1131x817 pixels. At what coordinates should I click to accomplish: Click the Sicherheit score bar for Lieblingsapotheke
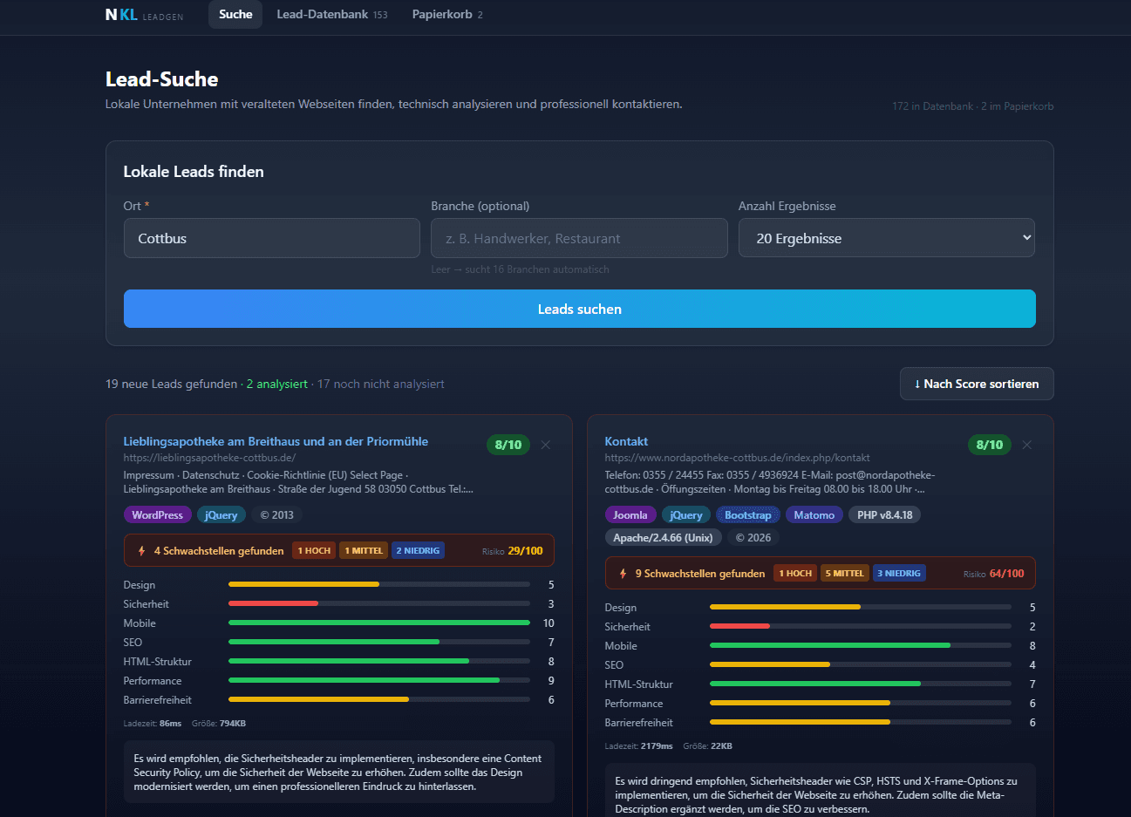click(x=378, y=603)
